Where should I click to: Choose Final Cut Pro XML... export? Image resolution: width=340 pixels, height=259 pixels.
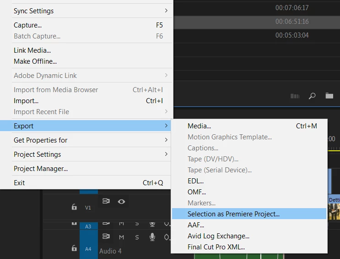[x=249, y=247]
